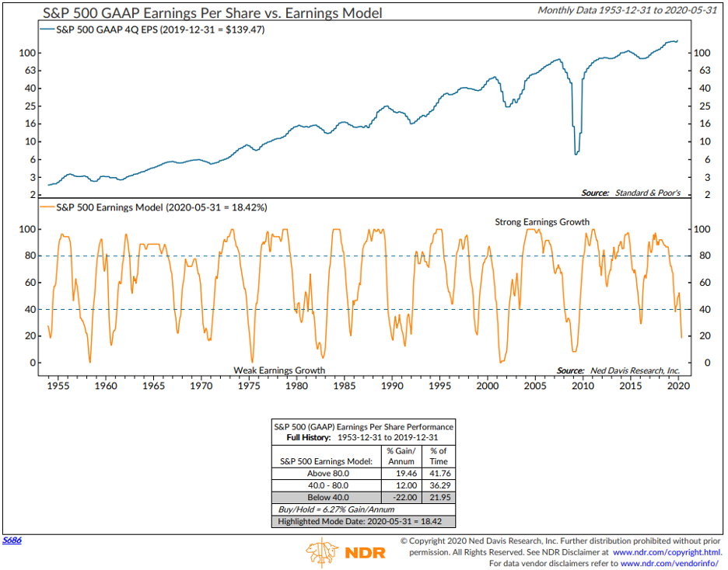The width and height of the screenshot is (728, 570).
Task: Click the 21.95 percent of time cell
Action: (x=440, y=498)
